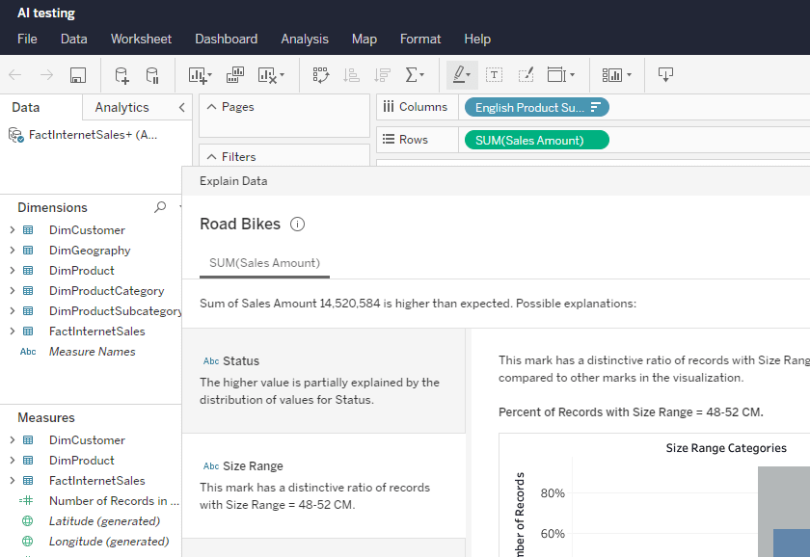The image size is (810, 557).
Task: Search dimensions with the magnifier icon
Action: point(160,207)
